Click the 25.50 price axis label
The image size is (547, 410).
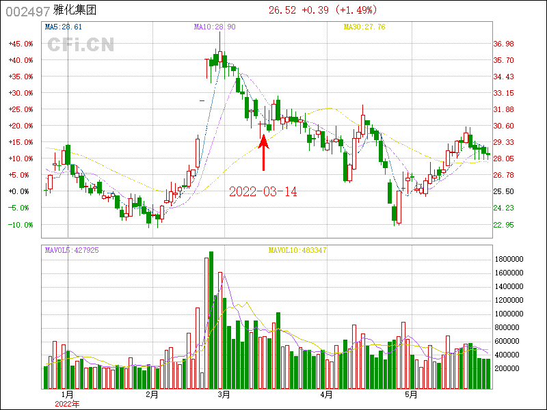point(503,191)
